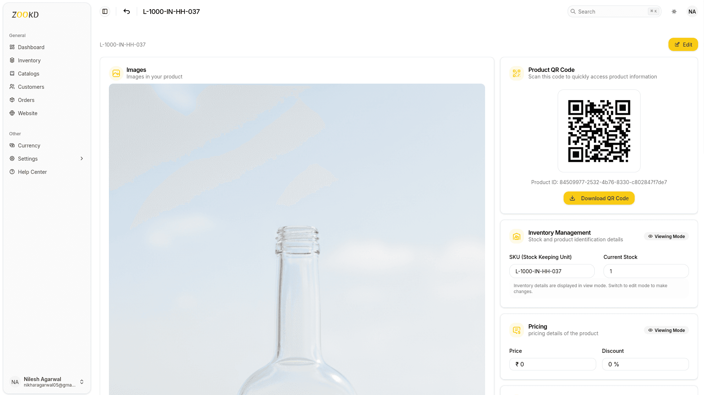The image size is (704, 395).
Task: Collapse the sidebar panel toggle icon
Action: (x=105, y=11)
